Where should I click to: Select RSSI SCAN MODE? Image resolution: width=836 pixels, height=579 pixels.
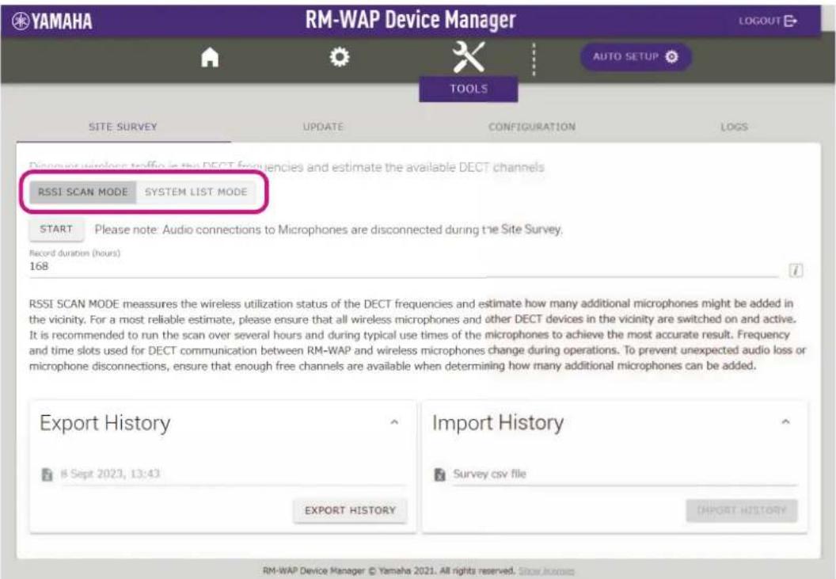82,192
